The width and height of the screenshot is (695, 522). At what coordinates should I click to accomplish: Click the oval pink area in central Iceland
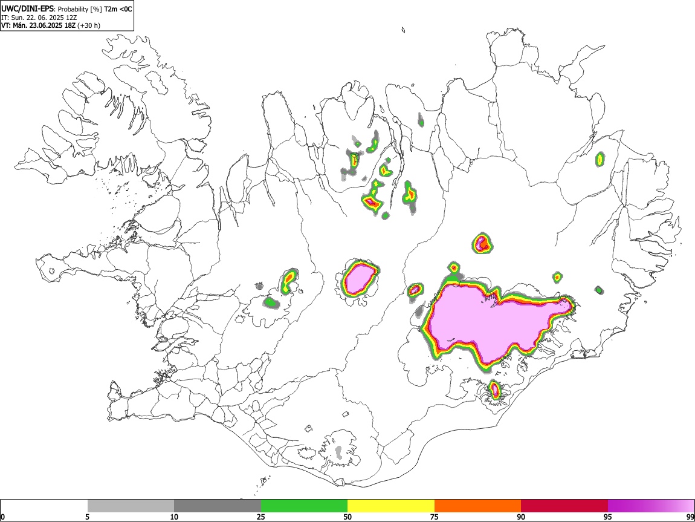[x=359, y=278]
